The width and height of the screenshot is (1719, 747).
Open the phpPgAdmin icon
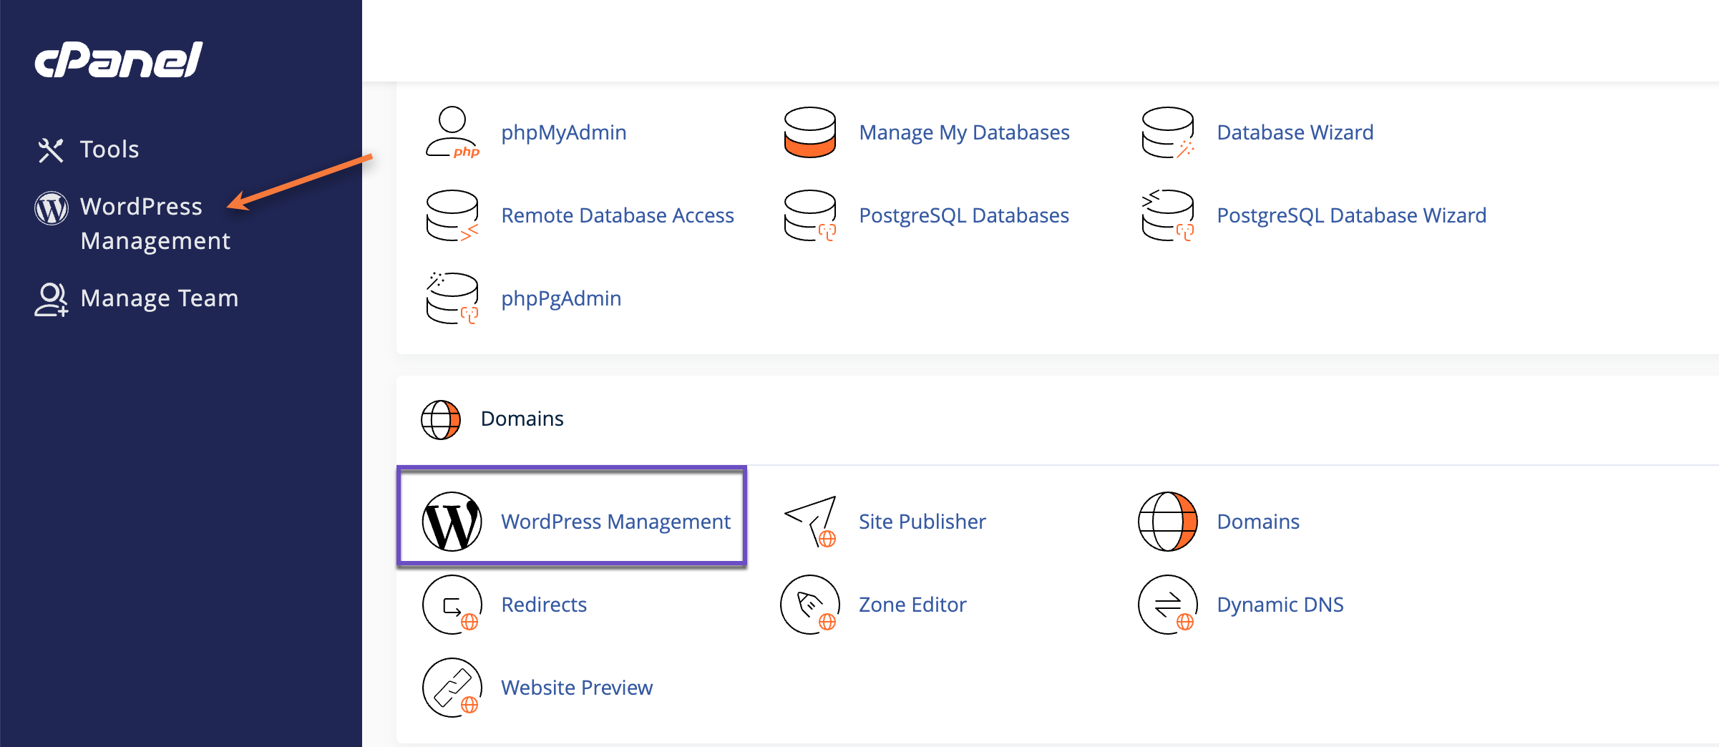tap(452, 298)
